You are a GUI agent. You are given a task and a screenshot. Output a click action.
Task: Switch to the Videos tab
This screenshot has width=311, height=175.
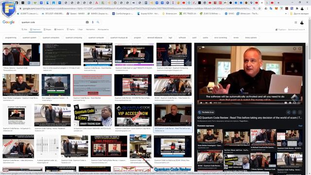point(48,29)
